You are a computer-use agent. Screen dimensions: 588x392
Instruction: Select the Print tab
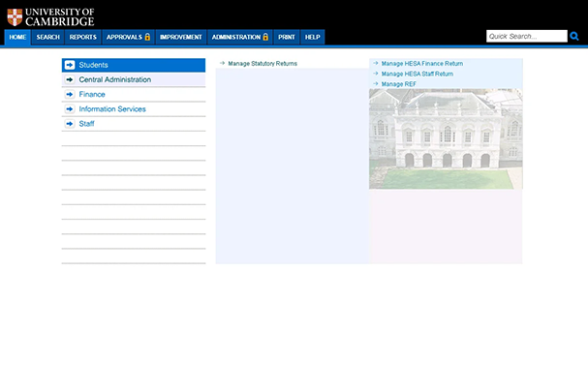[287, 37]
